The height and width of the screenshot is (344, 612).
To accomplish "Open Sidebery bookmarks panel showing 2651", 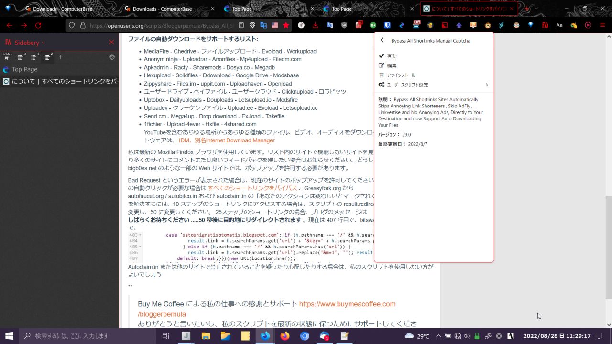I will click(x=7, y=57).
